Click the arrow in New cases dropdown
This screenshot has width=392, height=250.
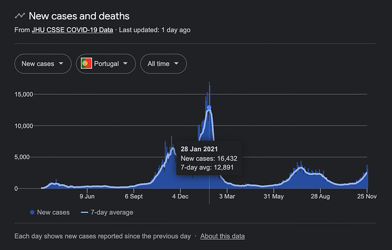[61, 64]
